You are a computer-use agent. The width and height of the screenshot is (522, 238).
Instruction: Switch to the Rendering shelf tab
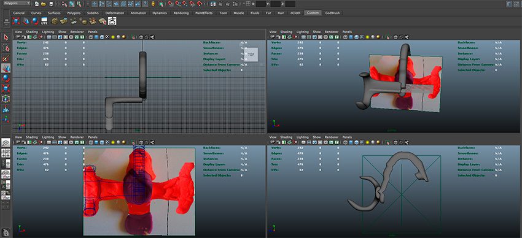pyautogui.click(x=181, y=13)
